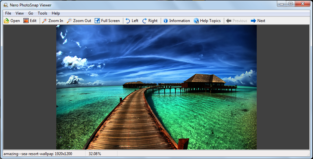Click the Open button label
The height and width of the screenshot is (159, 313).
15,21
